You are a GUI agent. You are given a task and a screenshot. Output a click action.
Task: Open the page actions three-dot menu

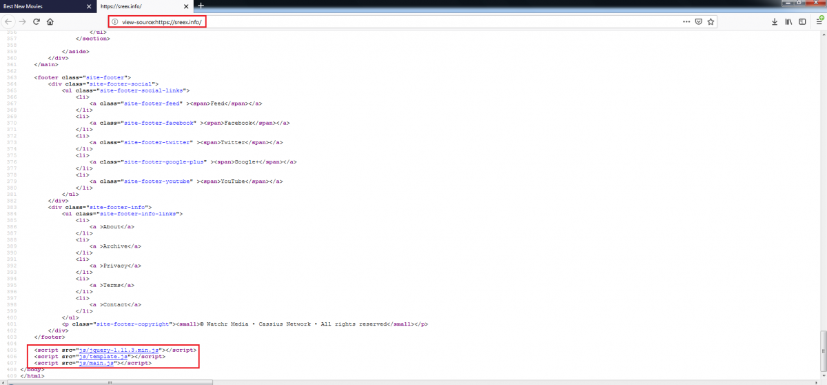coord(686,21)
